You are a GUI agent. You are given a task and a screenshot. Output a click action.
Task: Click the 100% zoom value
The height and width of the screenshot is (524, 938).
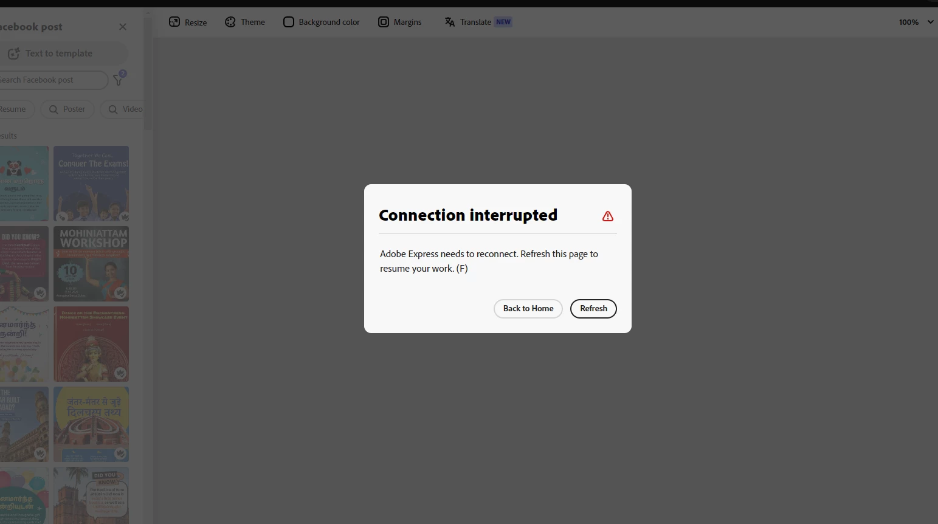coord(909,22)
